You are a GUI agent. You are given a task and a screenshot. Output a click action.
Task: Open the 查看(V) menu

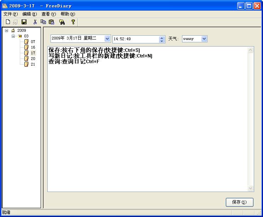point(49,14)
